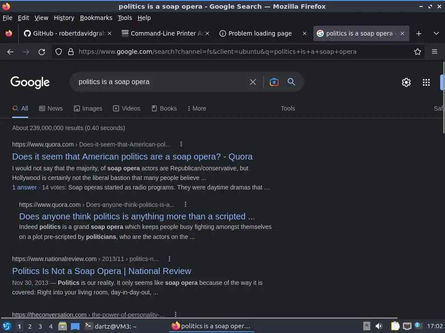Submit search with magnifier icon
Image resolution: width=445 pixels, height=333 pixels.
[x=291, y=82]
